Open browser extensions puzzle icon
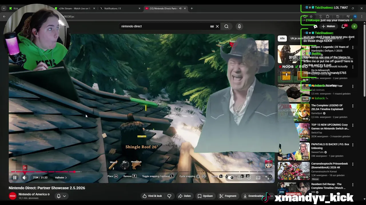Image resolution: width=366 pixels, height=205 pixels. click(x=328, y=17)
